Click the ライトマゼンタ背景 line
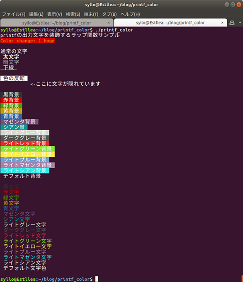The image size is (243, 282). click(x=27, y=165)
